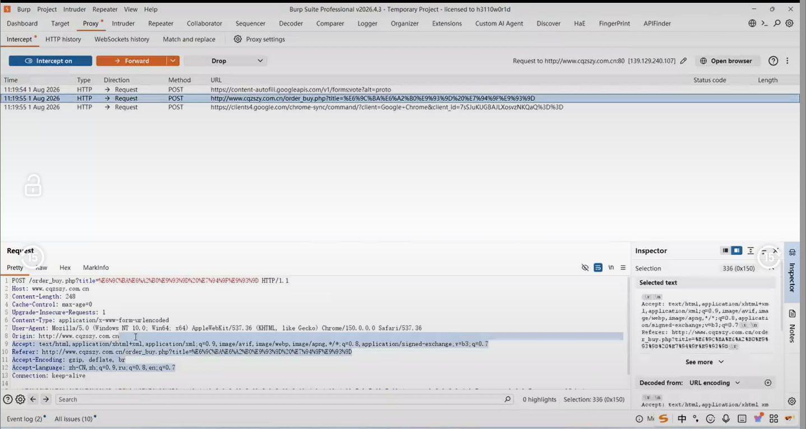The height and width of the screenshot is (429, 806).
Task: Toggle the \n non-printable characters display
Action: point(611,268)
